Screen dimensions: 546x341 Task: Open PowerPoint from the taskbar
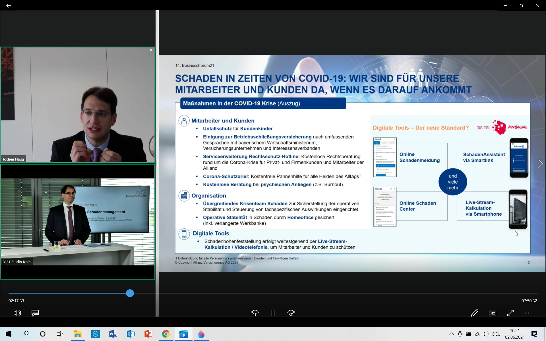pos(148,334)
